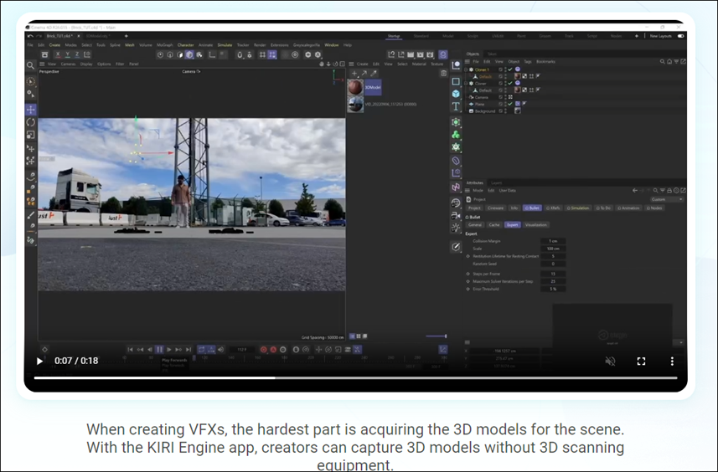Viewport: 718px width, 472px height.
Task: Enter fullscreen video mode
Action: [641, 362]
